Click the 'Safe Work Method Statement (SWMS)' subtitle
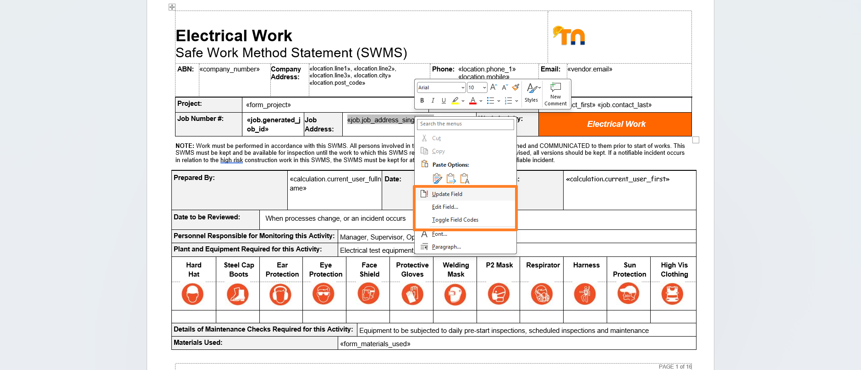861x370 pixels. pos(291,53)
